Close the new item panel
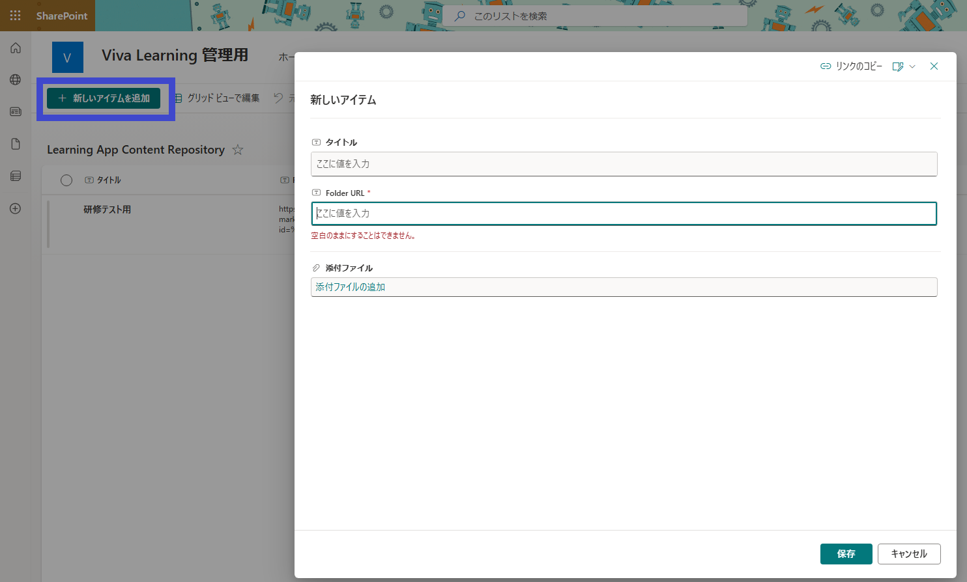This screenshot has width=967, height=582. (934, 66)
